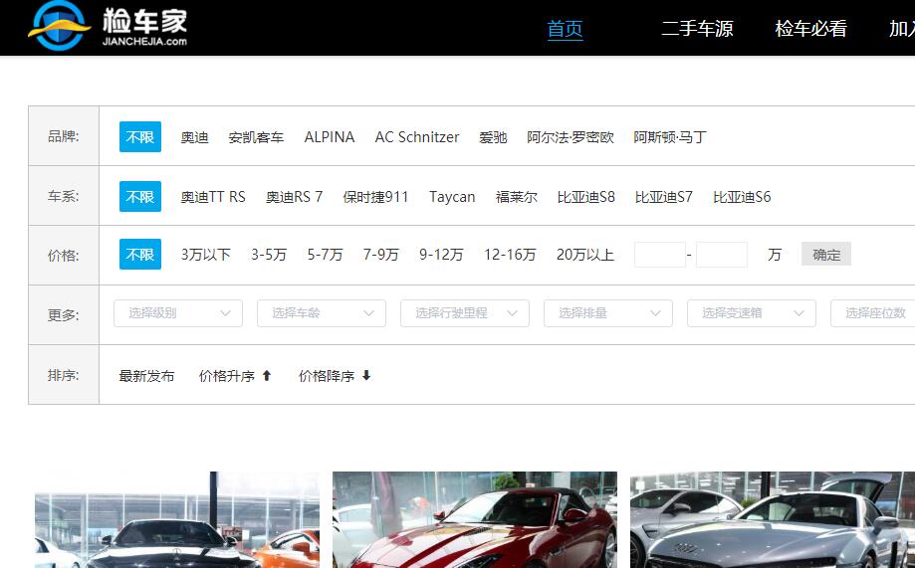Open the 选择级别 dropdown

pyautogui.click(x=178, y=313)
